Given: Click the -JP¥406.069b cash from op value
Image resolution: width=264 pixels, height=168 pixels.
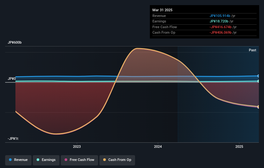Looking at the screenshot, I should (x=221, y=33).
